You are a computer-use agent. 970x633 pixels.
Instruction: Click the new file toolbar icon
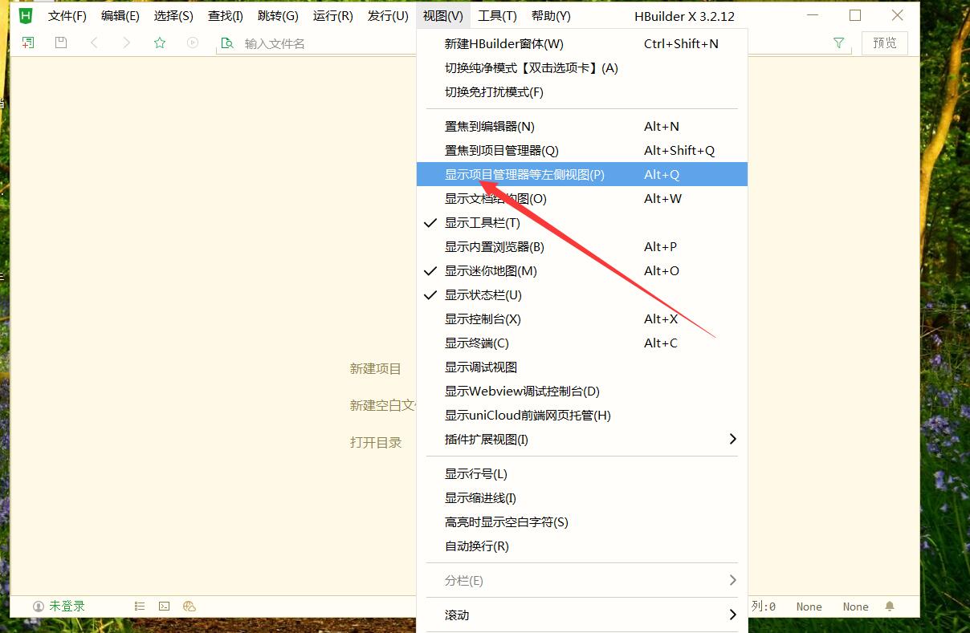[28, 43]
